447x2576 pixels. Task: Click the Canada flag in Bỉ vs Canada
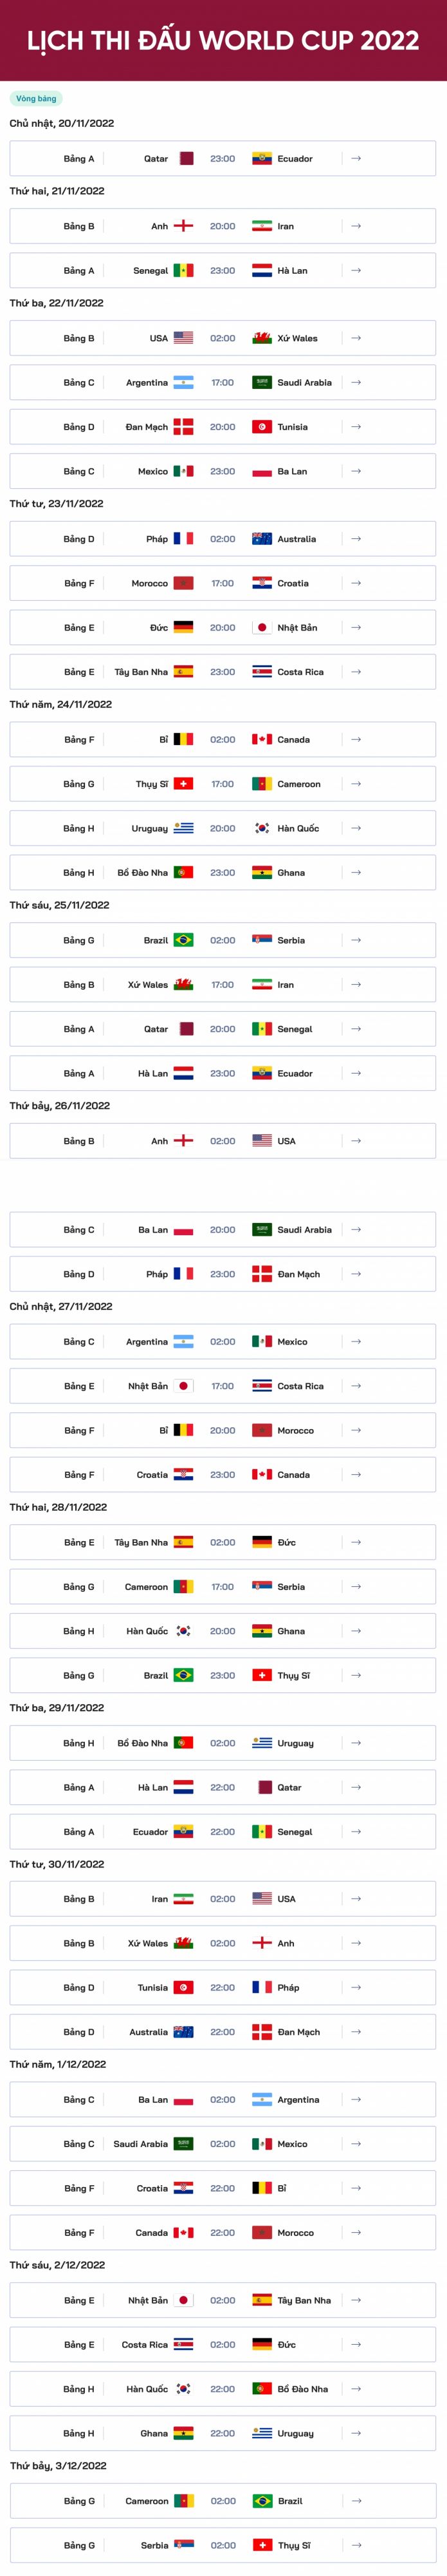click(261, 739)
